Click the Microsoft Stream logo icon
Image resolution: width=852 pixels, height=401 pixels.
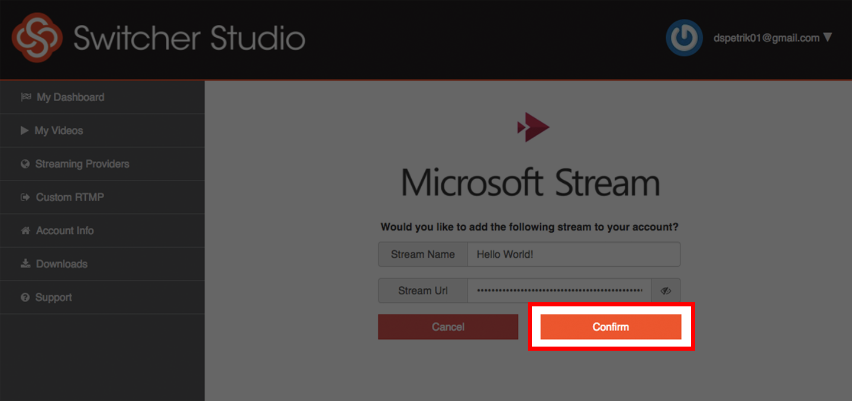click(533, 127)
